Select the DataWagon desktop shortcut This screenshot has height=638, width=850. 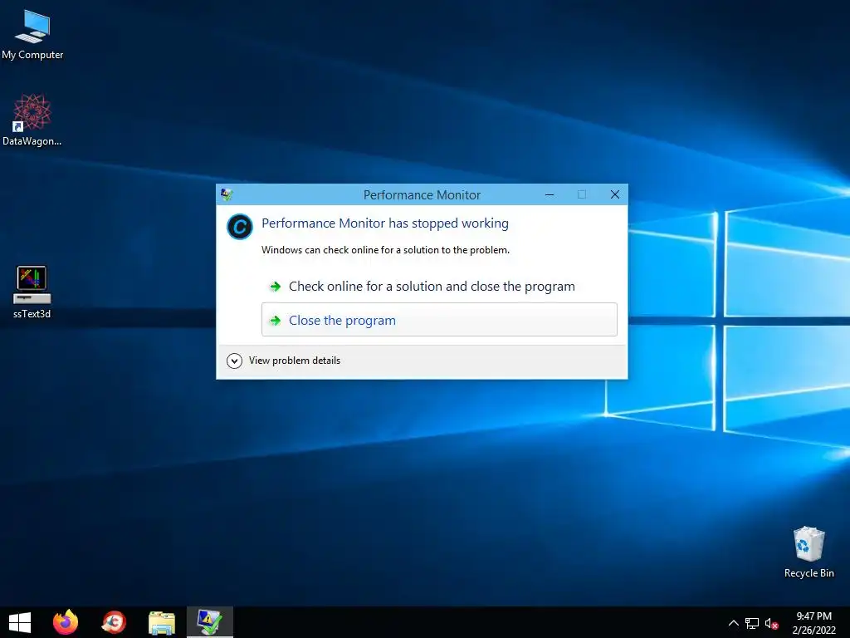click(32, 120)
